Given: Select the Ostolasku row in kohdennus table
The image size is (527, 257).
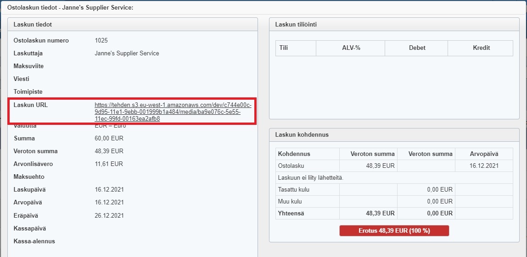Looking at the screenshot, I should click(292, 166).
